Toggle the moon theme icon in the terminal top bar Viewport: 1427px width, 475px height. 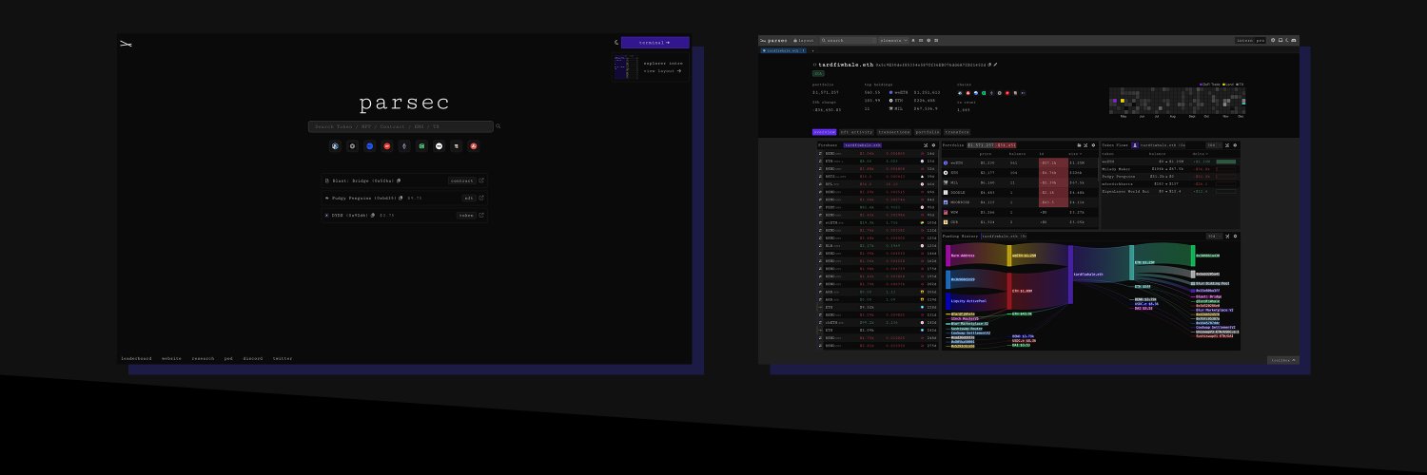point(1287,40)
